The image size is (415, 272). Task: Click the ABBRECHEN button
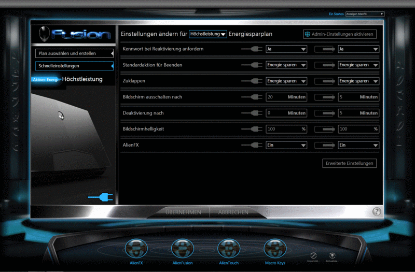pyautogui.click(x=233, y=212)
